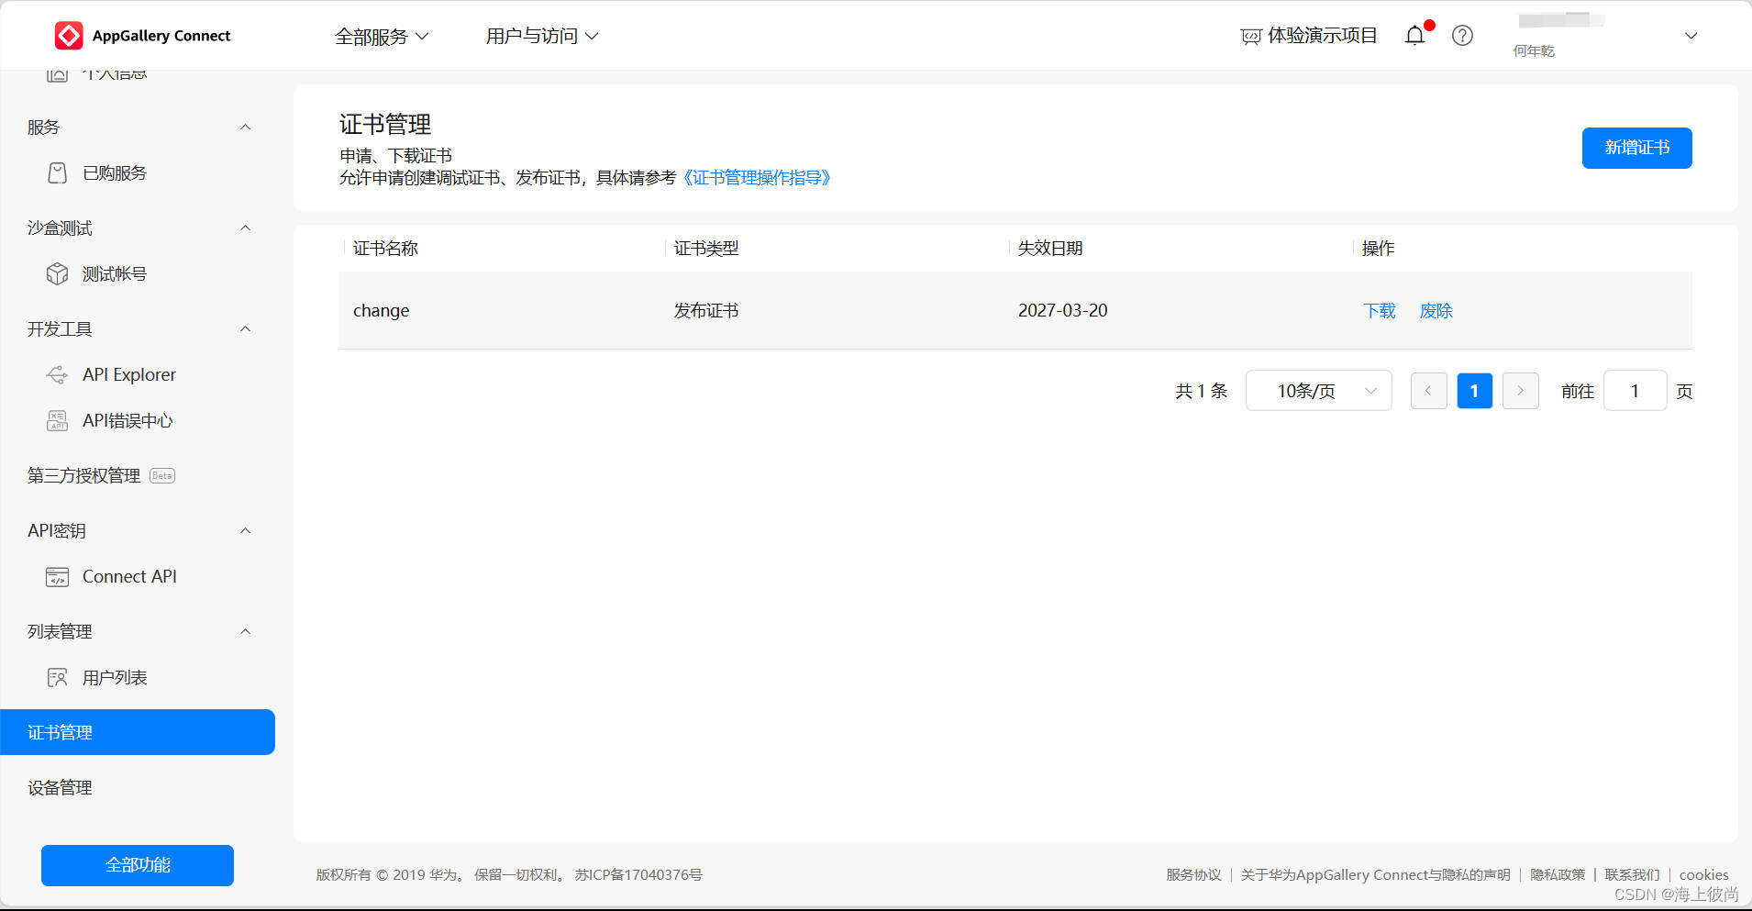The width and height of the screenshot is (1752, 911).
Task: Click the API错误中心 icon
Action: tap(57, 421)
